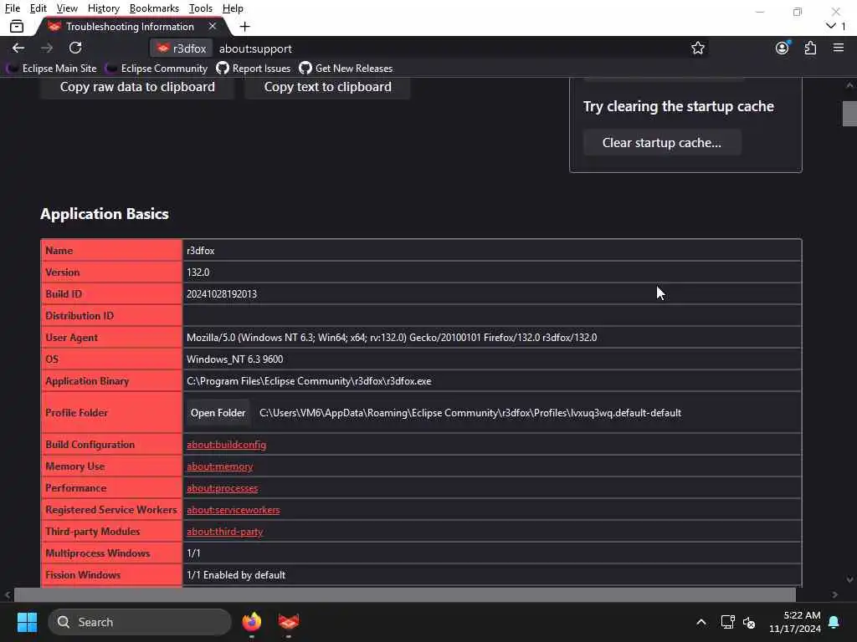The width and height of the screenshot is (857, 642).
Task: Open the Get New Releases bookmark
Action: pyautogui.click(x=346, y=69)
